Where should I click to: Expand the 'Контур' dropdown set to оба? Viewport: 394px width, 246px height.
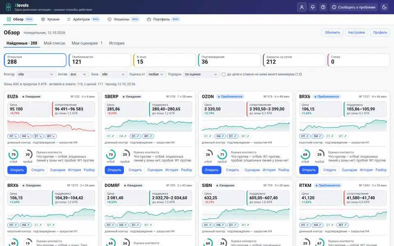(x=35, y=74)
